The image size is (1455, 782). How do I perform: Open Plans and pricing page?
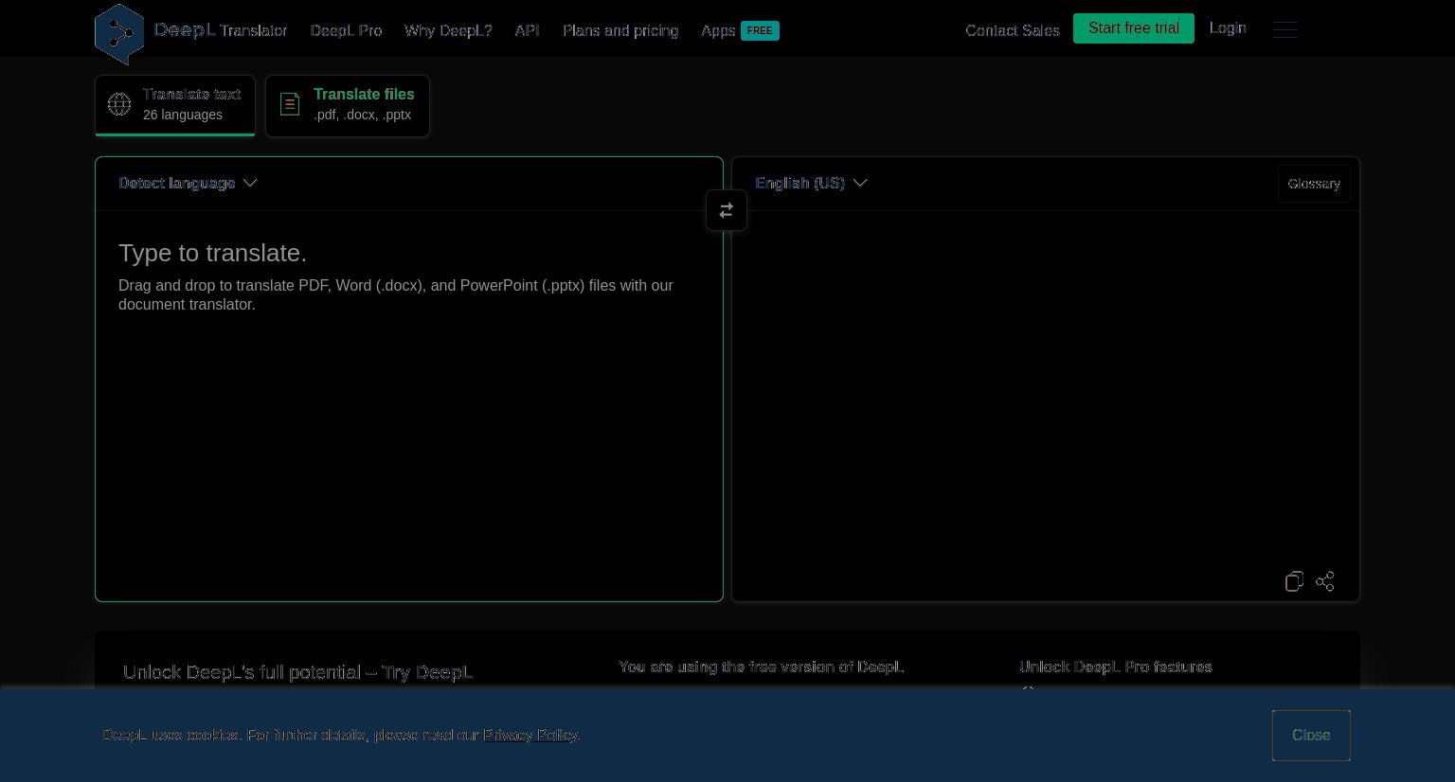(620, 31)
